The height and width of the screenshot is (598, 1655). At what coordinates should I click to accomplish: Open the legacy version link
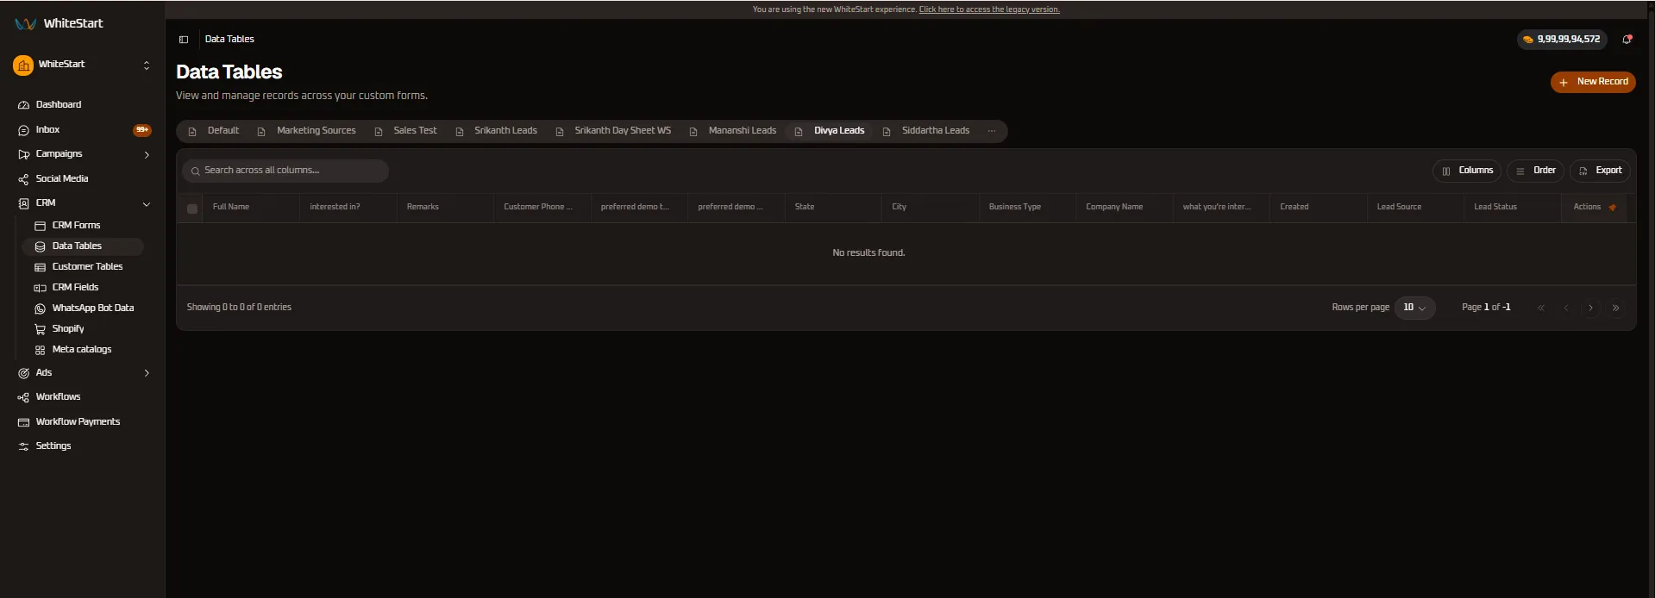tap(989, 9)
